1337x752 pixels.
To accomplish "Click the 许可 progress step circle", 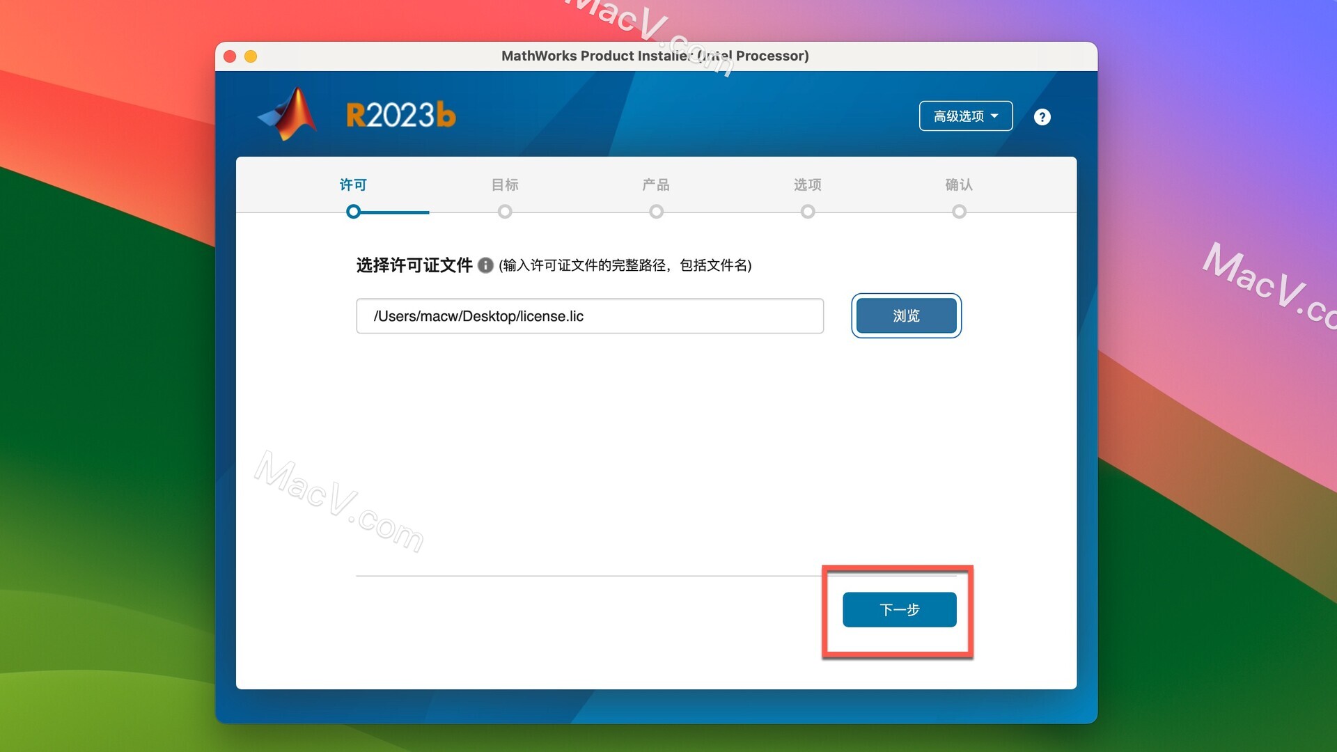I will [x=354, y=212].
